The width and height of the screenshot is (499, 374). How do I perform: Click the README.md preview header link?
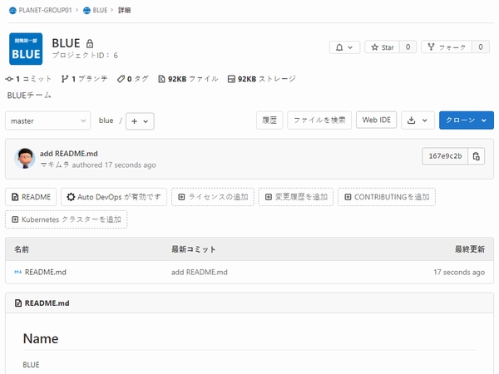click(x=47, y=303)
